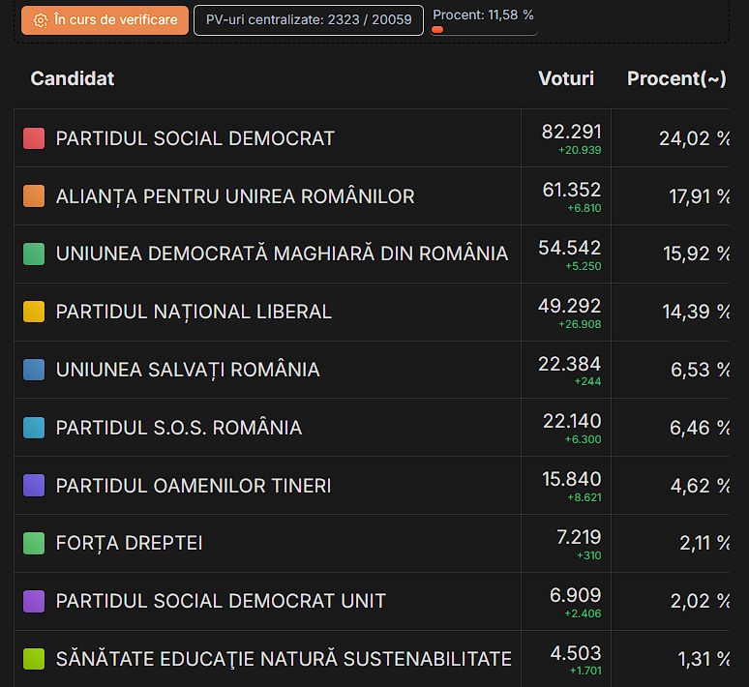Click the vote count 54.542

(x=569, y=248)
